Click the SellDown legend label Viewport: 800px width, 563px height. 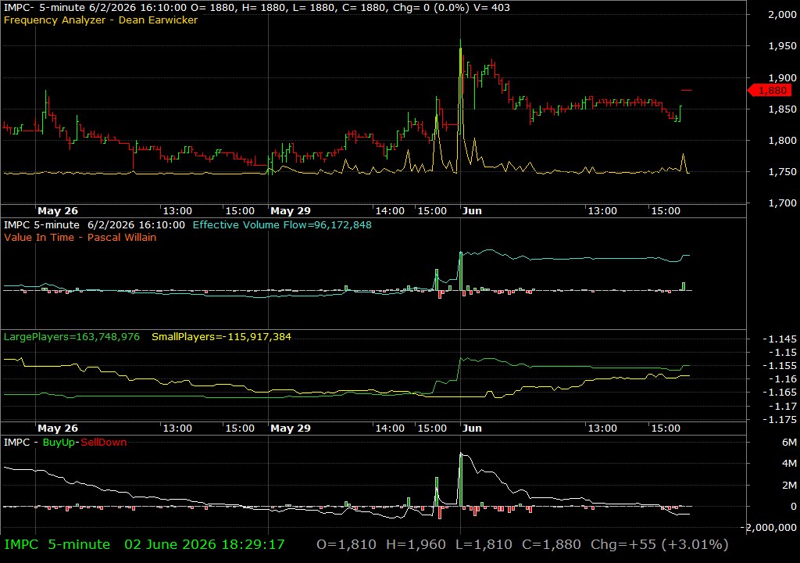pyautogui.click(x=104, y=443)
